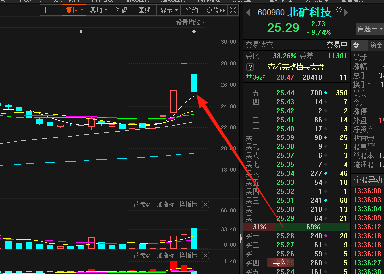Close the volume indicator panel
Image resolution: width=384 pixels, height=274 pixels.
click(x=206, y=204)
